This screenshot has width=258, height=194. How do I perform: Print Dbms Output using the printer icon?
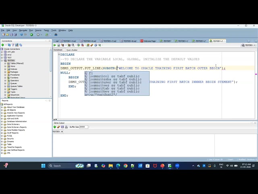point(66,127)
